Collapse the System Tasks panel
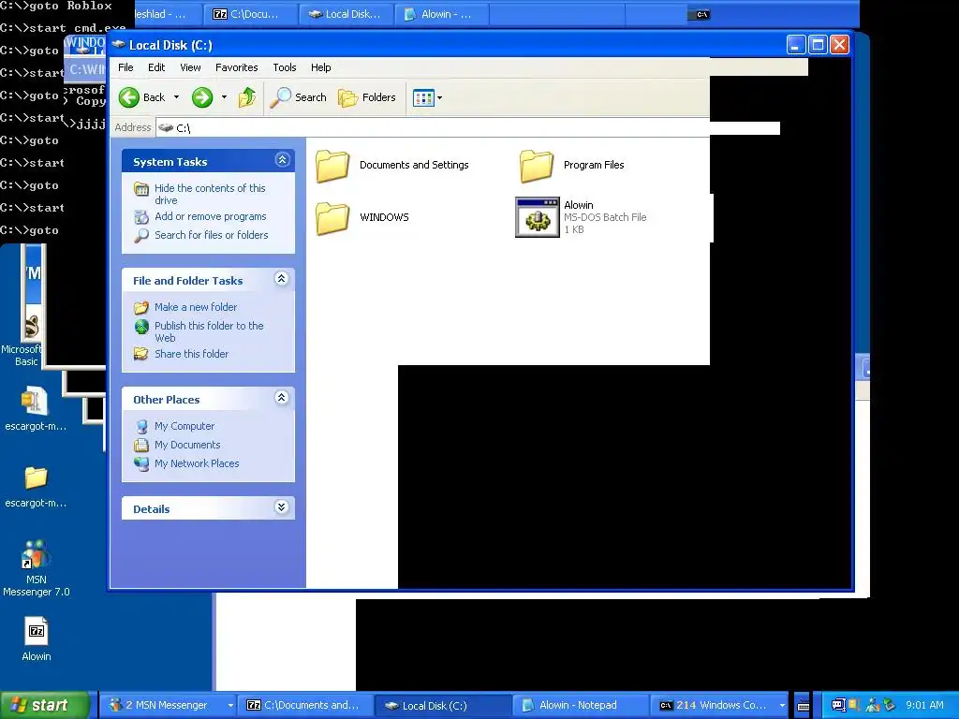The height and width of the screenshot is (719, 959). 282,160
